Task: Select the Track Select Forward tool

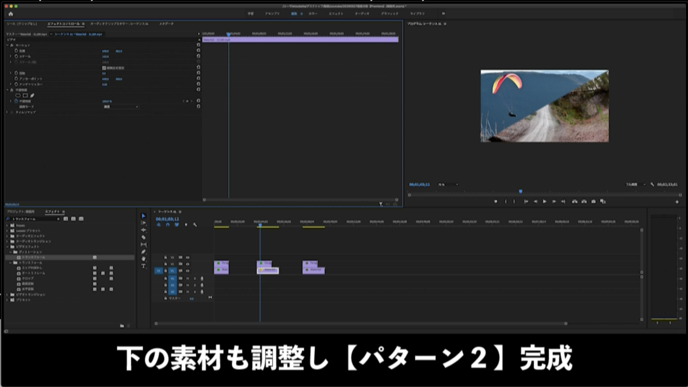Action: 142,223
